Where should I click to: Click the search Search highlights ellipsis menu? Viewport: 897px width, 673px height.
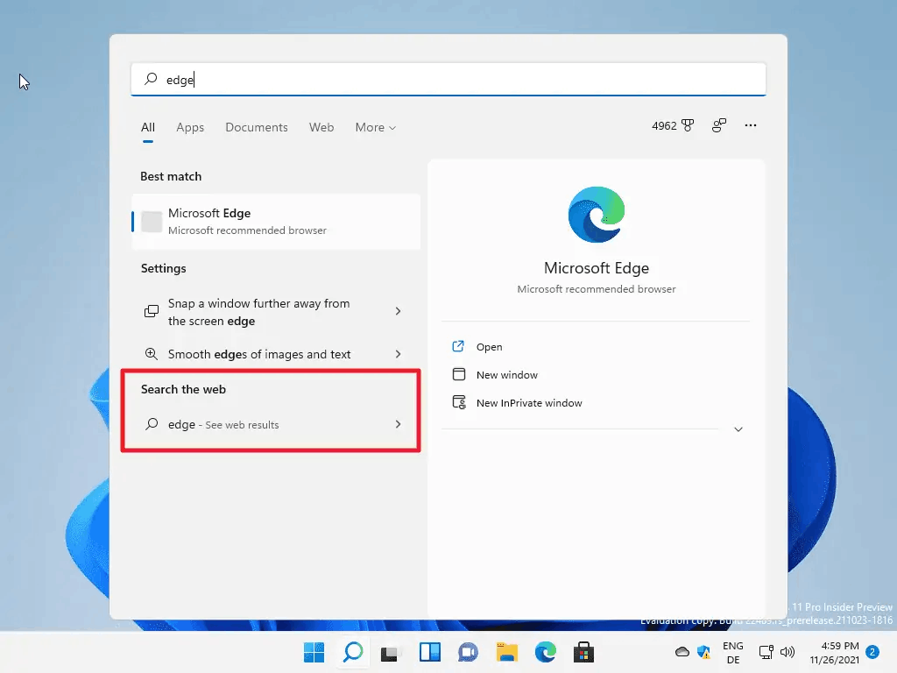(751, 126)
